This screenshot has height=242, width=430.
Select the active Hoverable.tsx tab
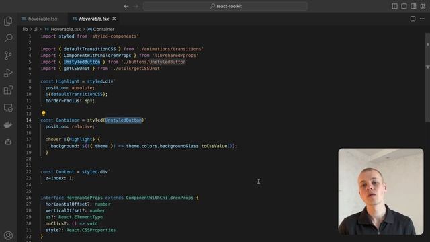(94, 19)
